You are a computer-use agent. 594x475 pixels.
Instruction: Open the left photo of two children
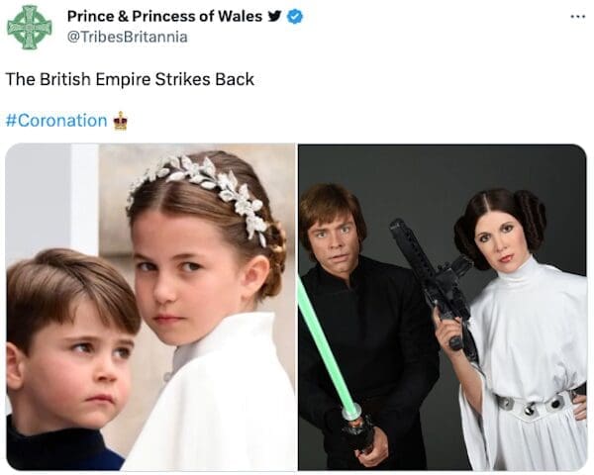(x=150, y=307)
